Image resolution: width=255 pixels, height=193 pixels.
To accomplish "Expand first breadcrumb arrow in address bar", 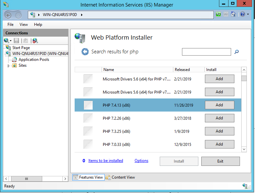I will tap(39, 15).
